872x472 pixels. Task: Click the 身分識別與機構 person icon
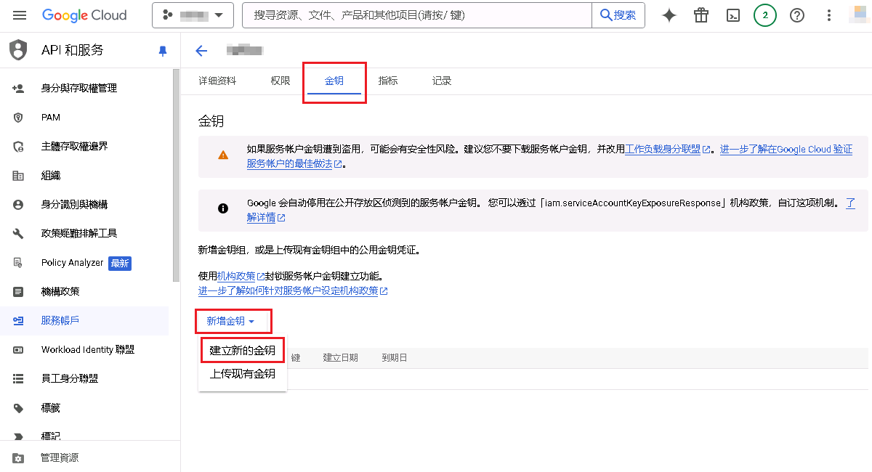click(18, 204)
